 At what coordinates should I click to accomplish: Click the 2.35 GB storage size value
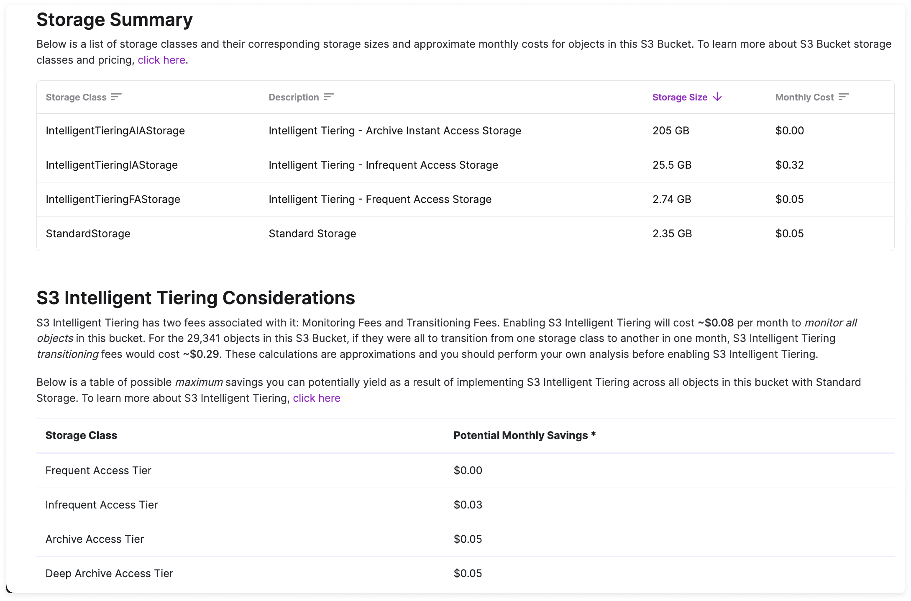[672, 234]
